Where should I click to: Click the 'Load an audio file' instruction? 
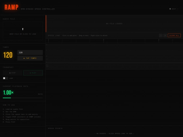tap(13, 109)
